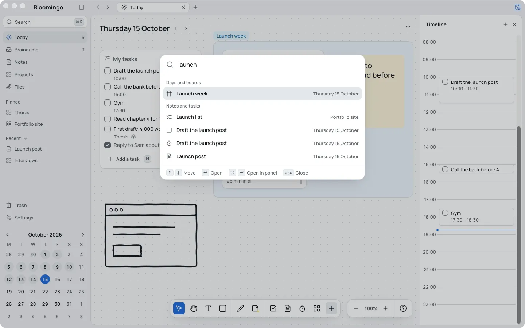
Task: Go to previous month in mini calendar
Action: point(7,235)
